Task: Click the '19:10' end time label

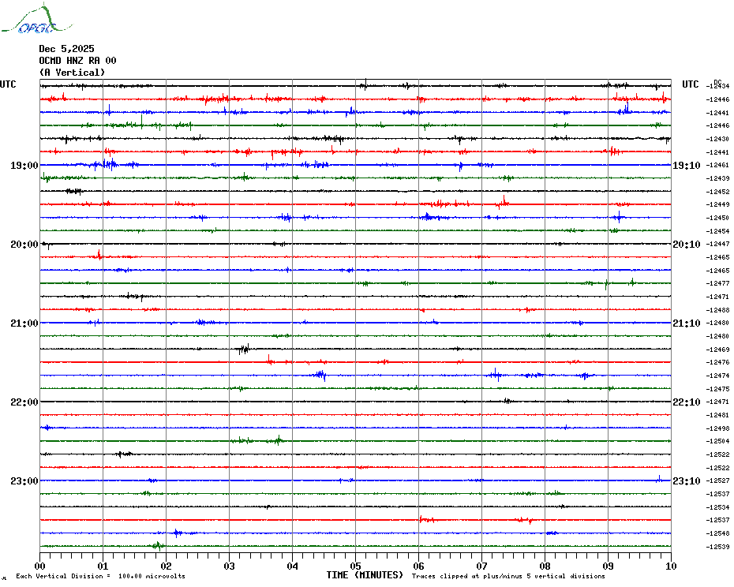Action: coord(687,166)
